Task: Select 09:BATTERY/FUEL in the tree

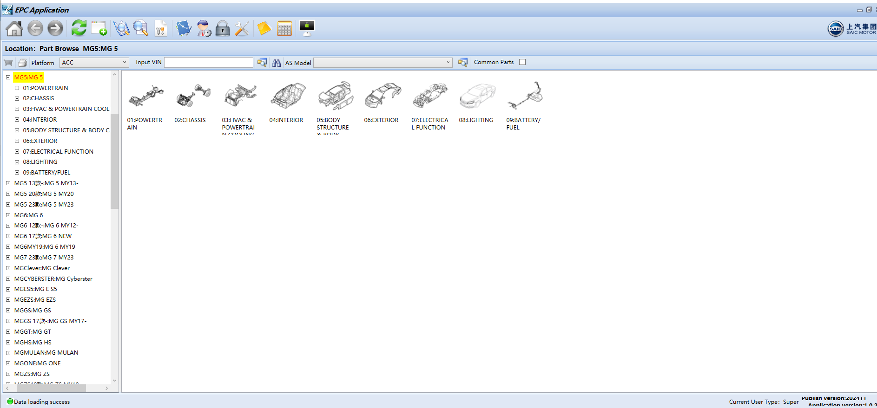Action: [46, 173]
